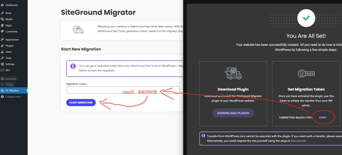The image size is (342, 155).
Task: Click the Appearance brush icon
Action: 3,40
